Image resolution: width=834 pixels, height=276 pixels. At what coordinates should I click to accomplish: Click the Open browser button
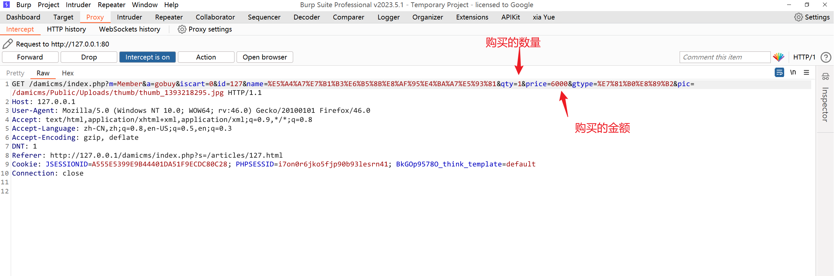click(x=265, y=57)
